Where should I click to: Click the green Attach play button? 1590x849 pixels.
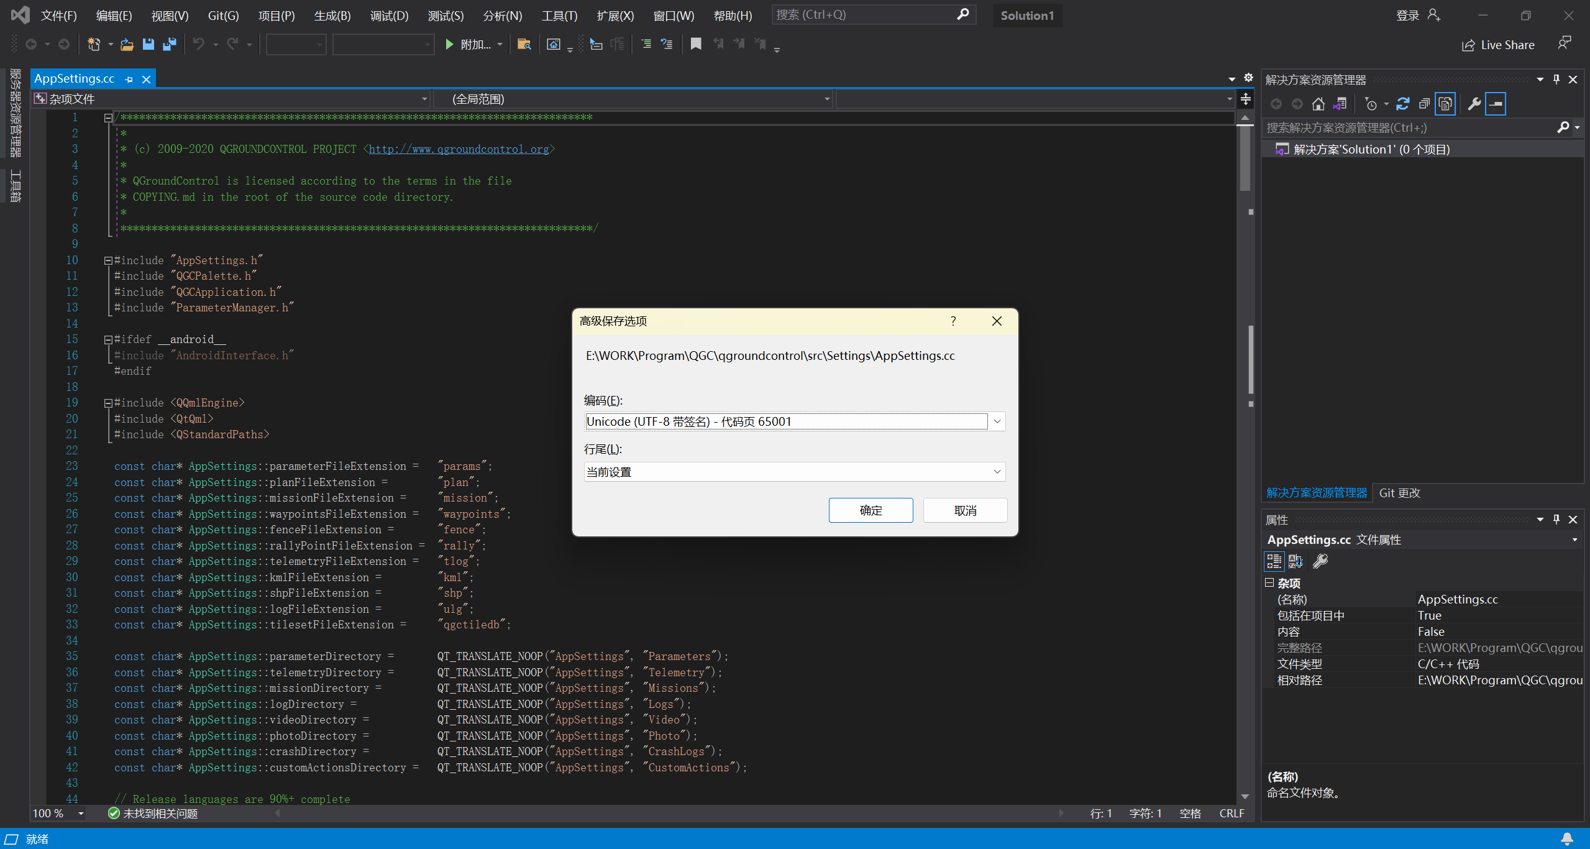[449, 44]
